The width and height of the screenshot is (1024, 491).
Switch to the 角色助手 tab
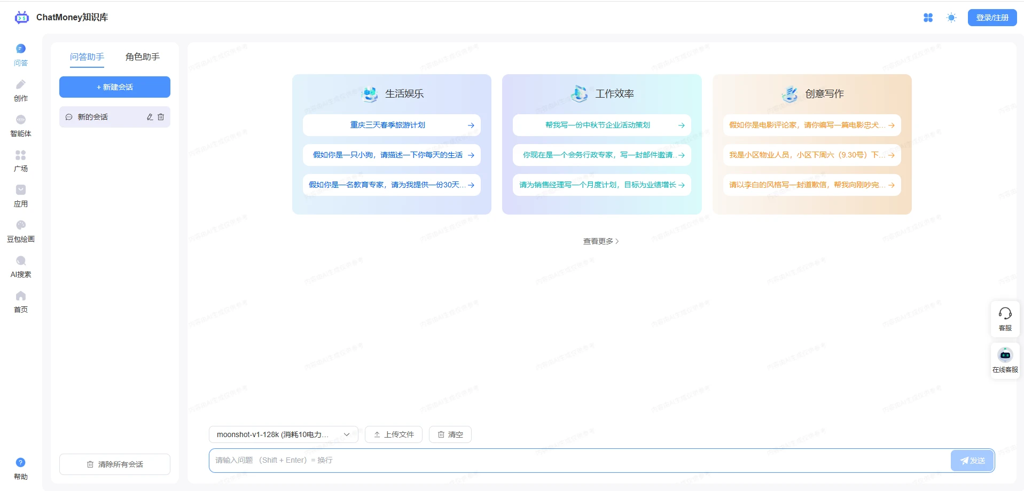[143, 57]
